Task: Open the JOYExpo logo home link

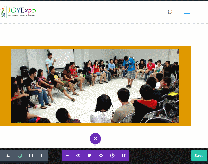Action: coord(18,12)
